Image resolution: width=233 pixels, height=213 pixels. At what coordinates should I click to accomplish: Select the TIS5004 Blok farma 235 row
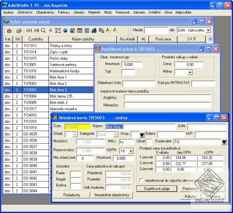48,96
